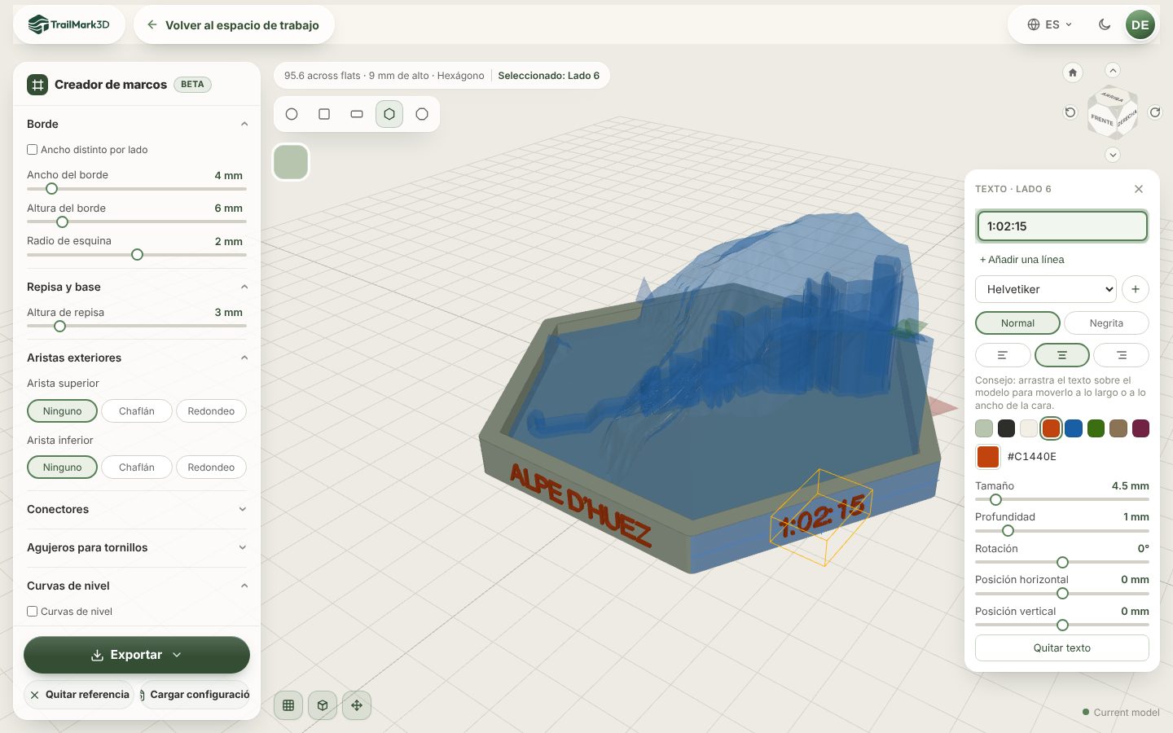The image size is (1173, 733).
Task: Align text center
Action: coord(1062,355)
